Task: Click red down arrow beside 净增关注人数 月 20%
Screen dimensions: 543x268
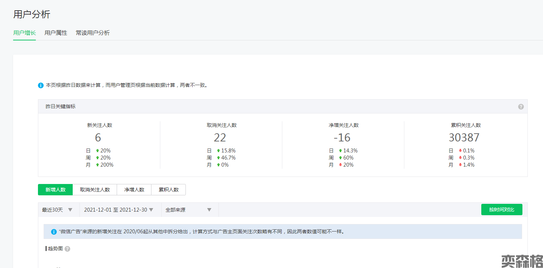Action: tap(340, 165)
